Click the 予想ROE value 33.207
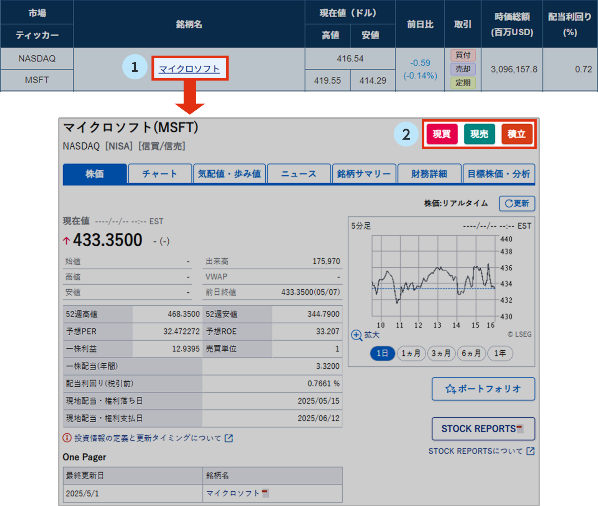 click(328, 331)
